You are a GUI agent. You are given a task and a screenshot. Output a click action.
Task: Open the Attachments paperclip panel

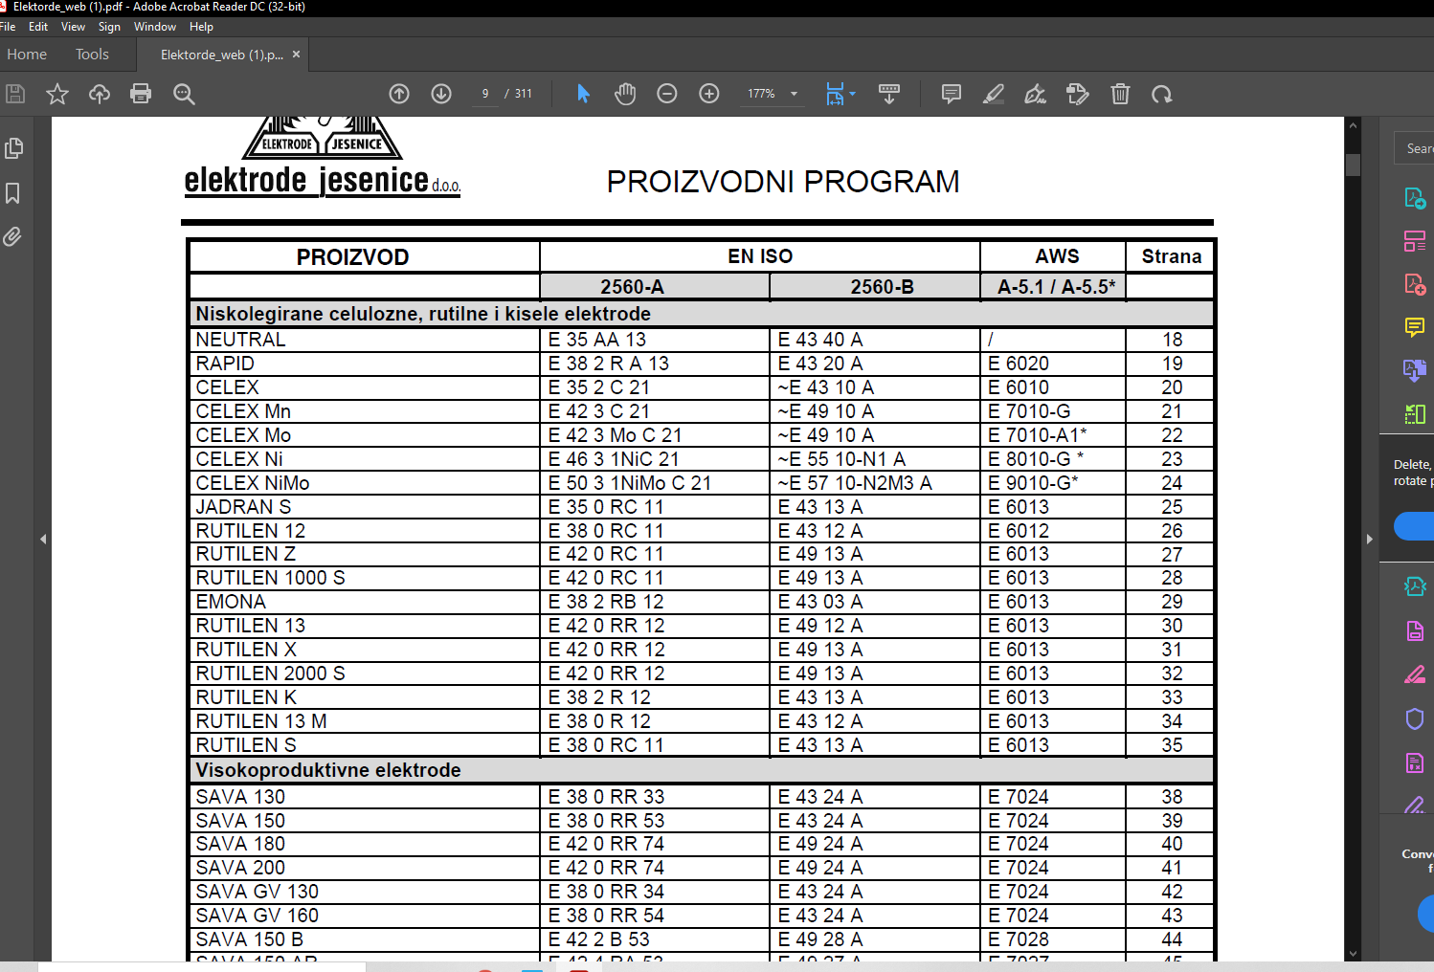[x=12, y=236]
